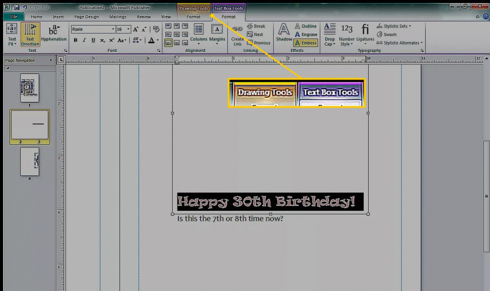Select Align Bottom Center icon

tap(176, 43)
